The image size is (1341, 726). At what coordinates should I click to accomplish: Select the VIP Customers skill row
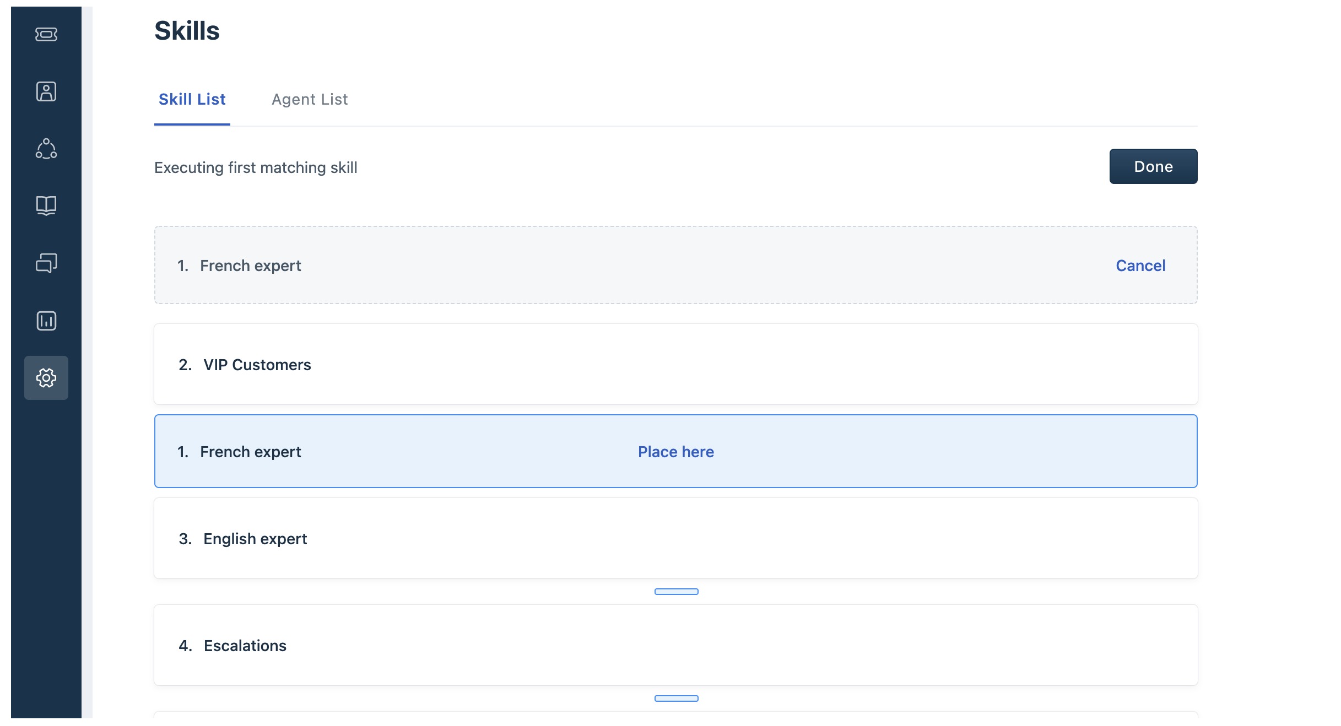point(675,365)
